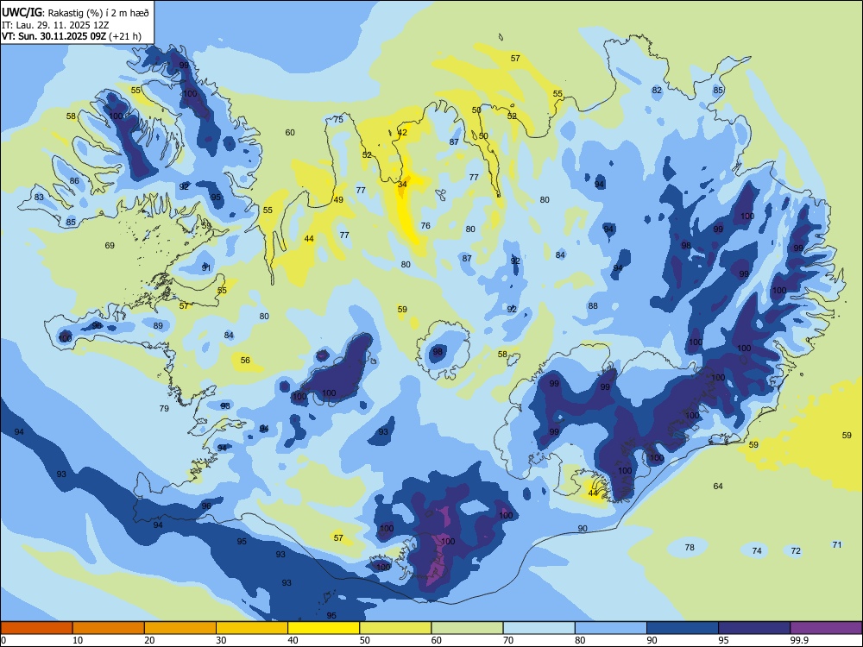Click the 30–40 golden legend segment
Screen dimensions: 863x647
[252, 628]
